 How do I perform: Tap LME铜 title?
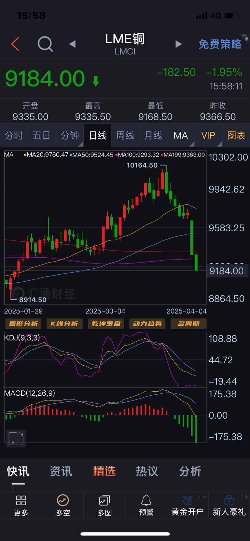tap(125, 39)
